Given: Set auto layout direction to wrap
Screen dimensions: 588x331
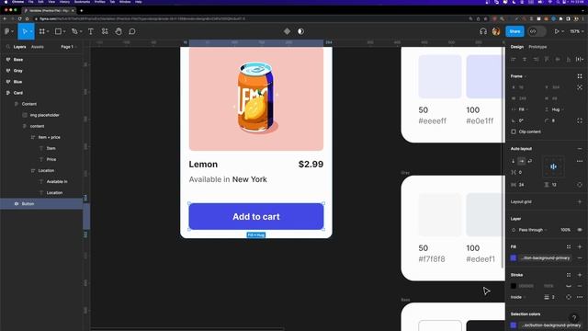Looking at the screenshot, I should 530,161.
